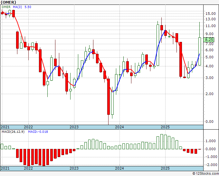Viewport: 219px width, 176px height.
Task: Click the MA(3) indicator label
Action: (17, 7)
